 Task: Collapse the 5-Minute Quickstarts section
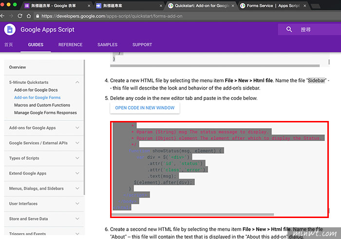(x=77, y=82)
